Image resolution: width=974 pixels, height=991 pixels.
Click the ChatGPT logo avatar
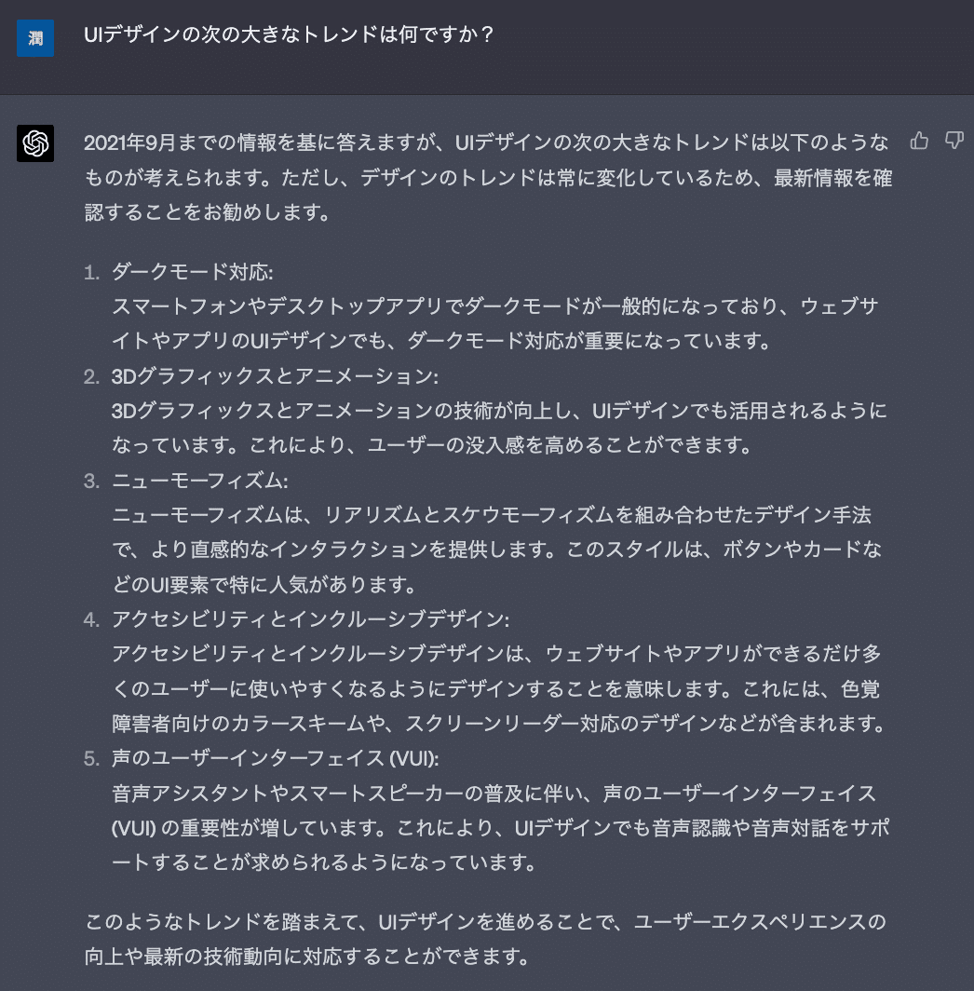[x=35, y=143]
